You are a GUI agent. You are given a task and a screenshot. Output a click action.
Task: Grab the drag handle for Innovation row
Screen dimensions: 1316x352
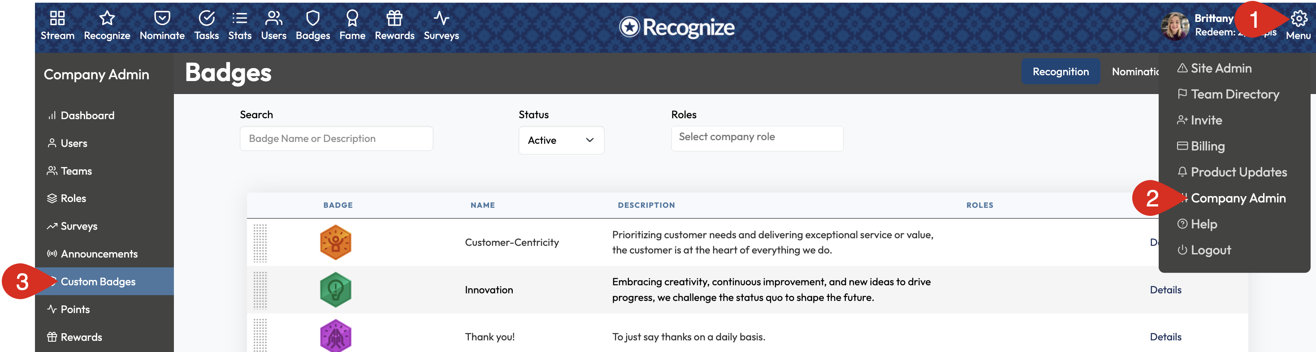(x=260, y=290)
